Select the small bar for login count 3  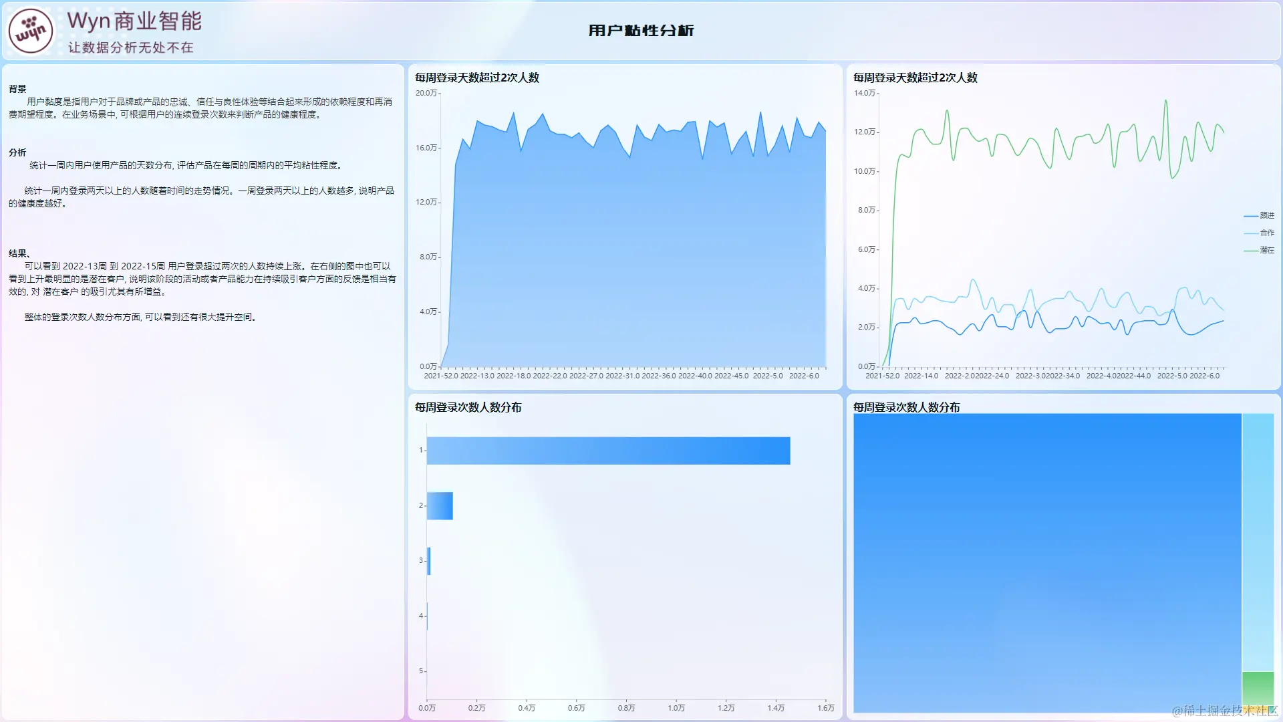[x=429, y=561]
